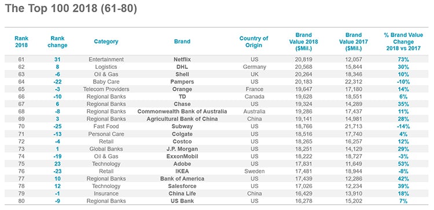Viewport: 434px width, 210px height.
Task: Click the Country of Origin header
Action: click(x=253, y=42)
